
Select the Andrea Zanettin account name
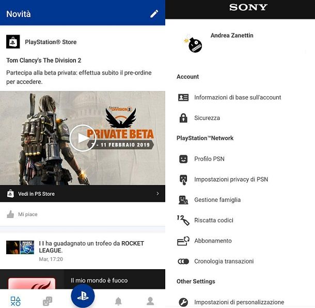tap(232, 35)
